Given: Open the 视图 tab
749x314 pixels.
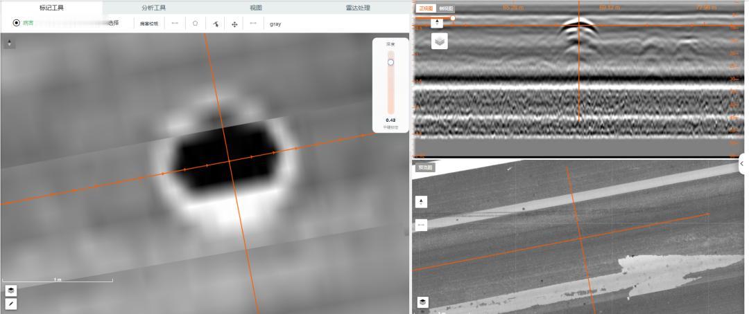Looking at the screenshot, I should (x=256, y=8).
